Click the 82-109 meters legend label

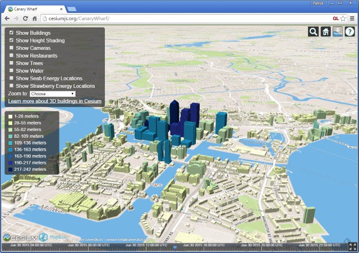[x=29, y=136]
